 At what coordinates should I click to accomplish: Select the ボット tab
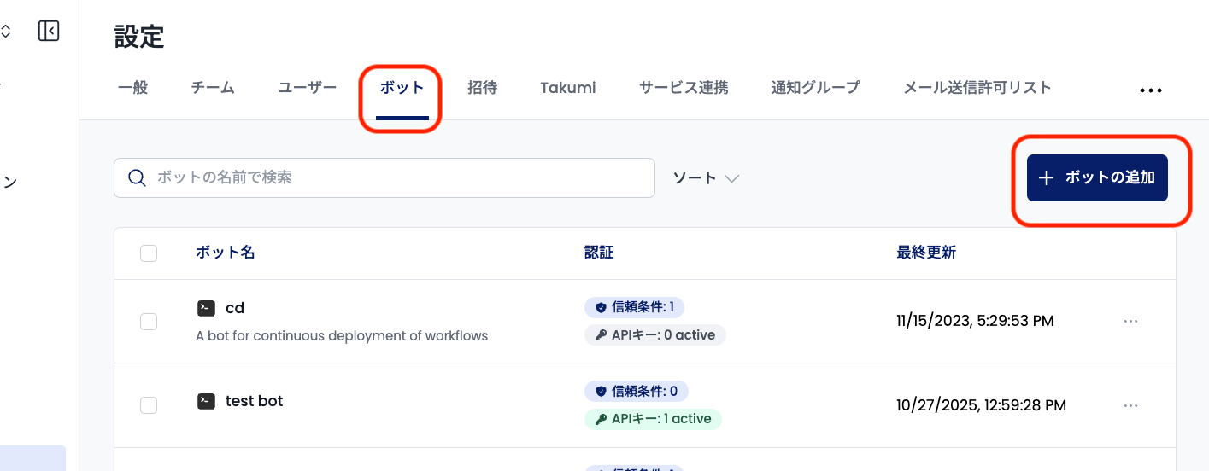pyautogui.click(x=402, y=87)
